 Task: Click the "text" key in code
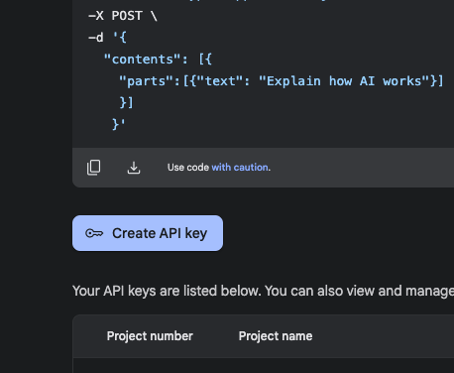(220, 81)
